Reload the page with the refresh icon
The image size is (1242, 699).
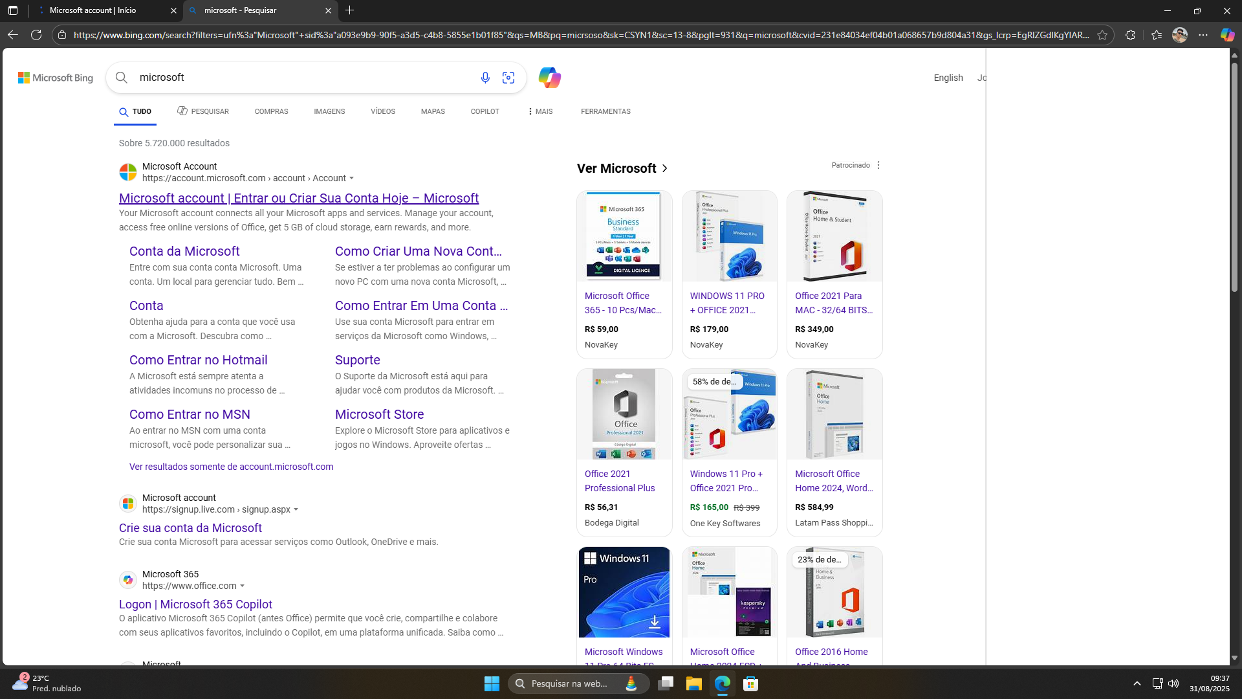click(x=36, y=35)
